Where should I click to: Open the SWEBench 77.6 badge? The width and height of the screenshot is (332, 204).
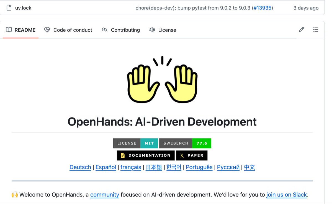point(185,143)
